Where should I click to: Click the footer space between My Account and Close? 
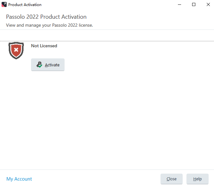pos(96,179)
